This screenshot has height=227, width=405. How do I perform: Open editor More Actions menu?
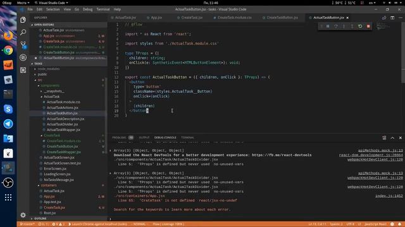401,18
